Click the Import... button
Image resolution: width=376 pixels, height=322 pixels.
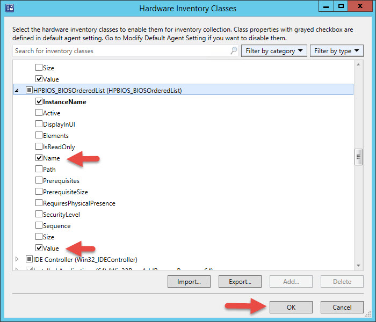(x=189, y=281)
